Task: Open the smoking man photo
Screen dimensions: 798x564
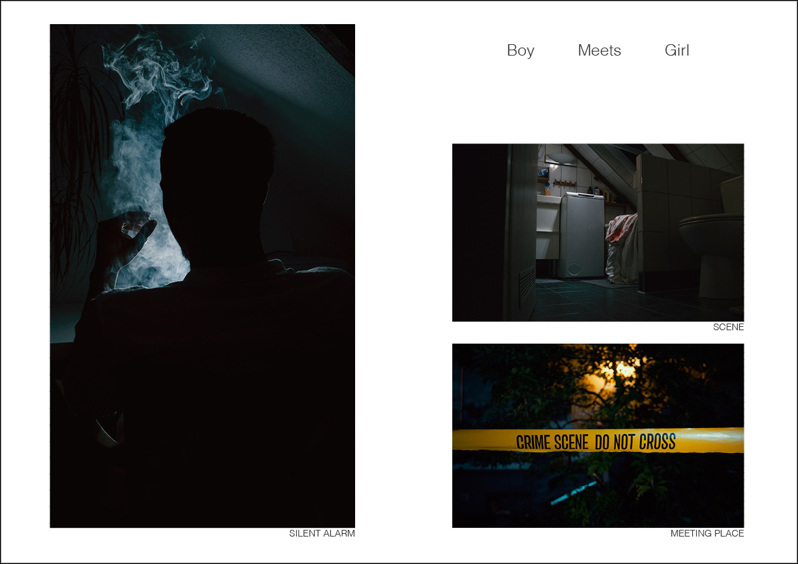Action: click(x=202, y=275)
